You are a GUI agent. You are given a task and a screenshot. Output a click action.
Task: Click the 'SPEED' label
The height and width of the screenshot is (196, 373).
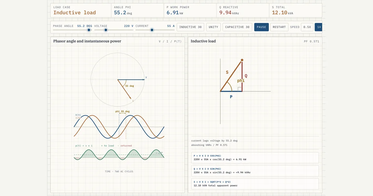coord(295,27)
